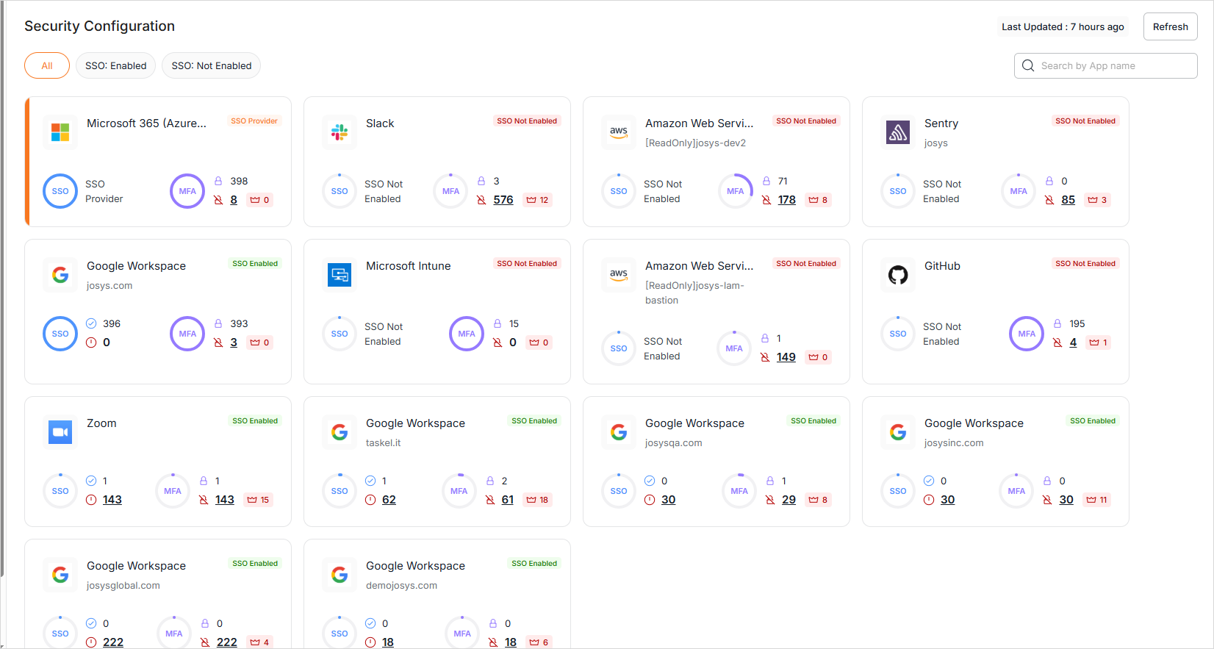This screenshot has height=649, width=1214.
Task: Open Zoom's 143 non-SSO users
Action: 112,500
